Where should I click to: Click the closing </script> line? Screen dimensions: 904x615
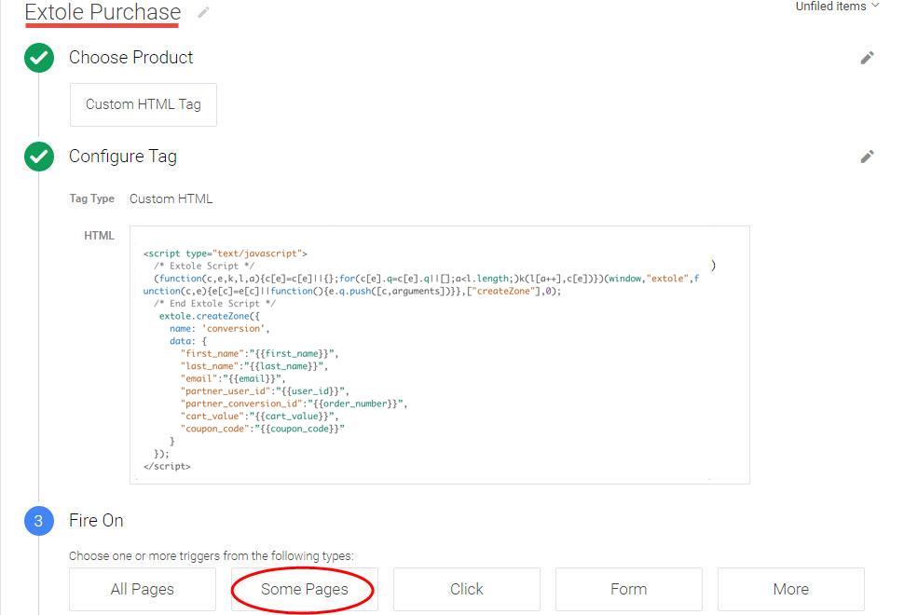[x=167, y=466]
